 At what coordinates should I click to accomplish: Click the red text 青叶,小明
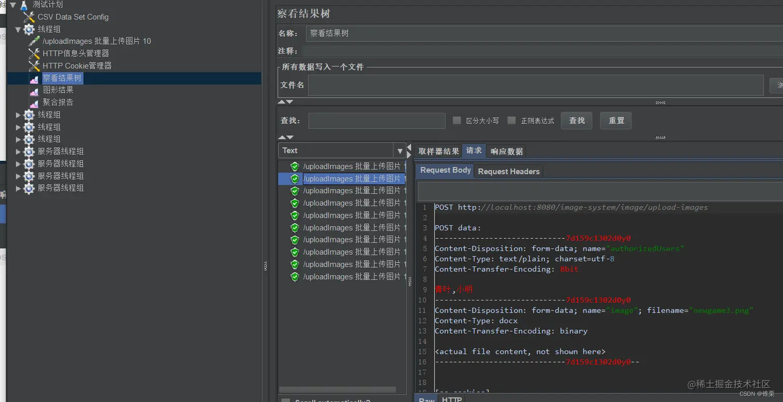tap(454, 290)
